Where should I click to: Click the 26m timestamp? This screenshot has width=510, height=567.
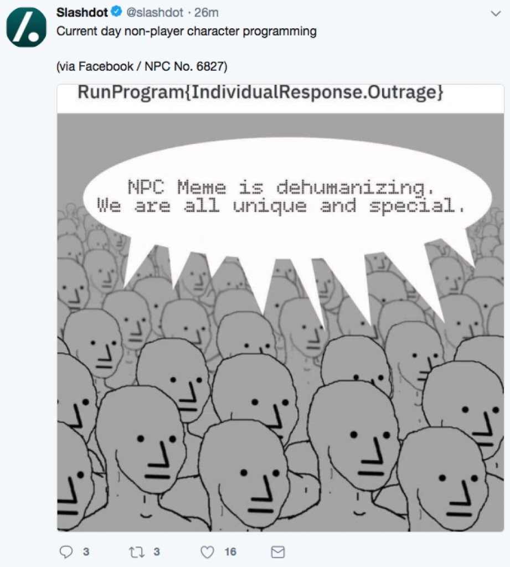coord(207,12)
